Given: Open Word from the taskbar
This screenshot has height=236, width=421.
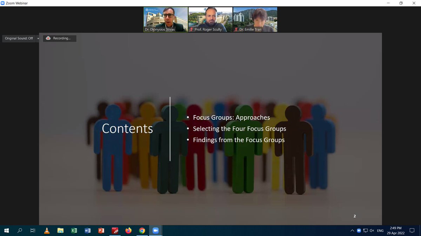Looking at the screenshot, I should (88, 230).
